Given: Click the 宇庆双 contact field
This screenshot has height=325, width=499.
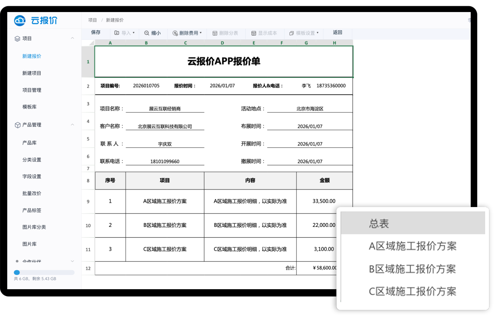Looking at the screenshot, I should coord(165,144).
